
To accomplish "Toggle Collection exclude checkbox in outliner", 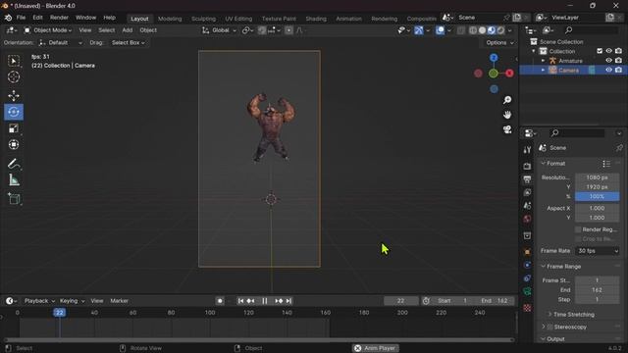I will 600,51.
